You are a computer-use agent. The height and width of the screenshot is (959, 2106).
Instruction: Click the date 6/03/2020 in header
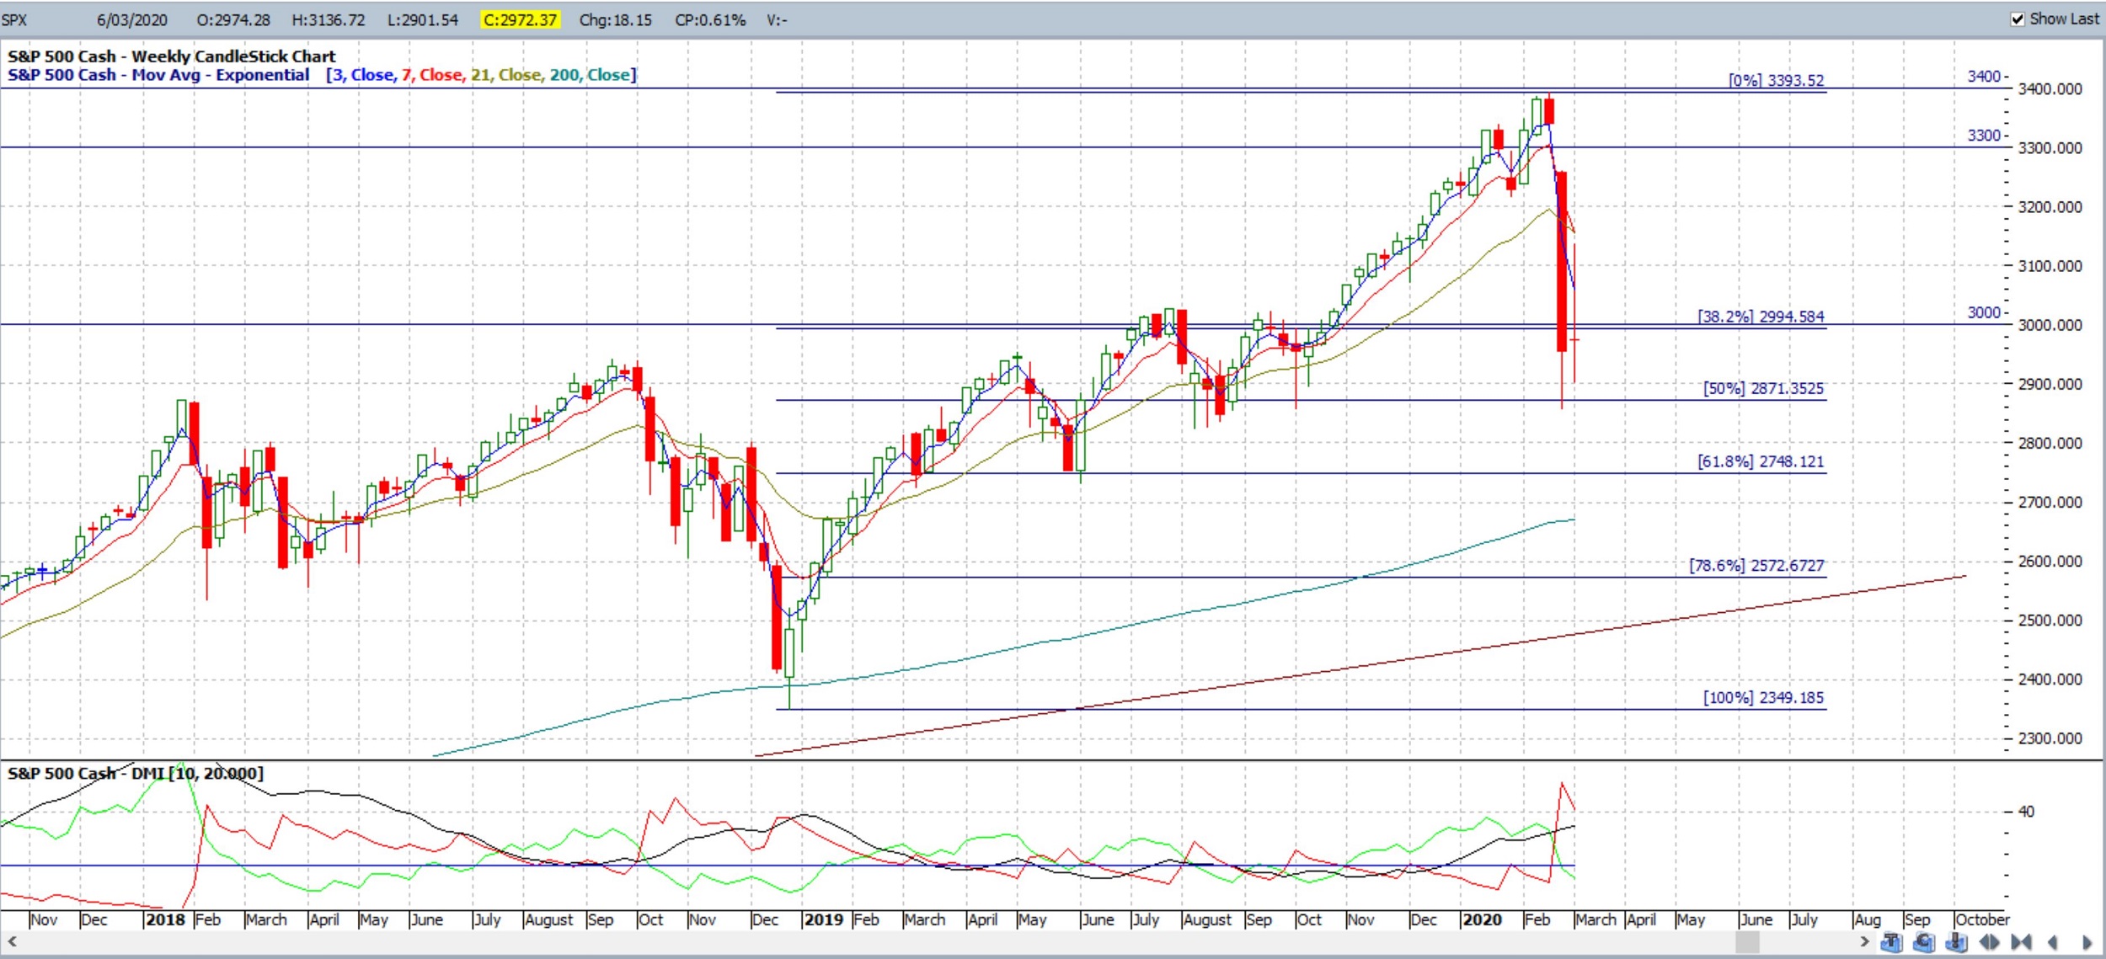point(131,19)
